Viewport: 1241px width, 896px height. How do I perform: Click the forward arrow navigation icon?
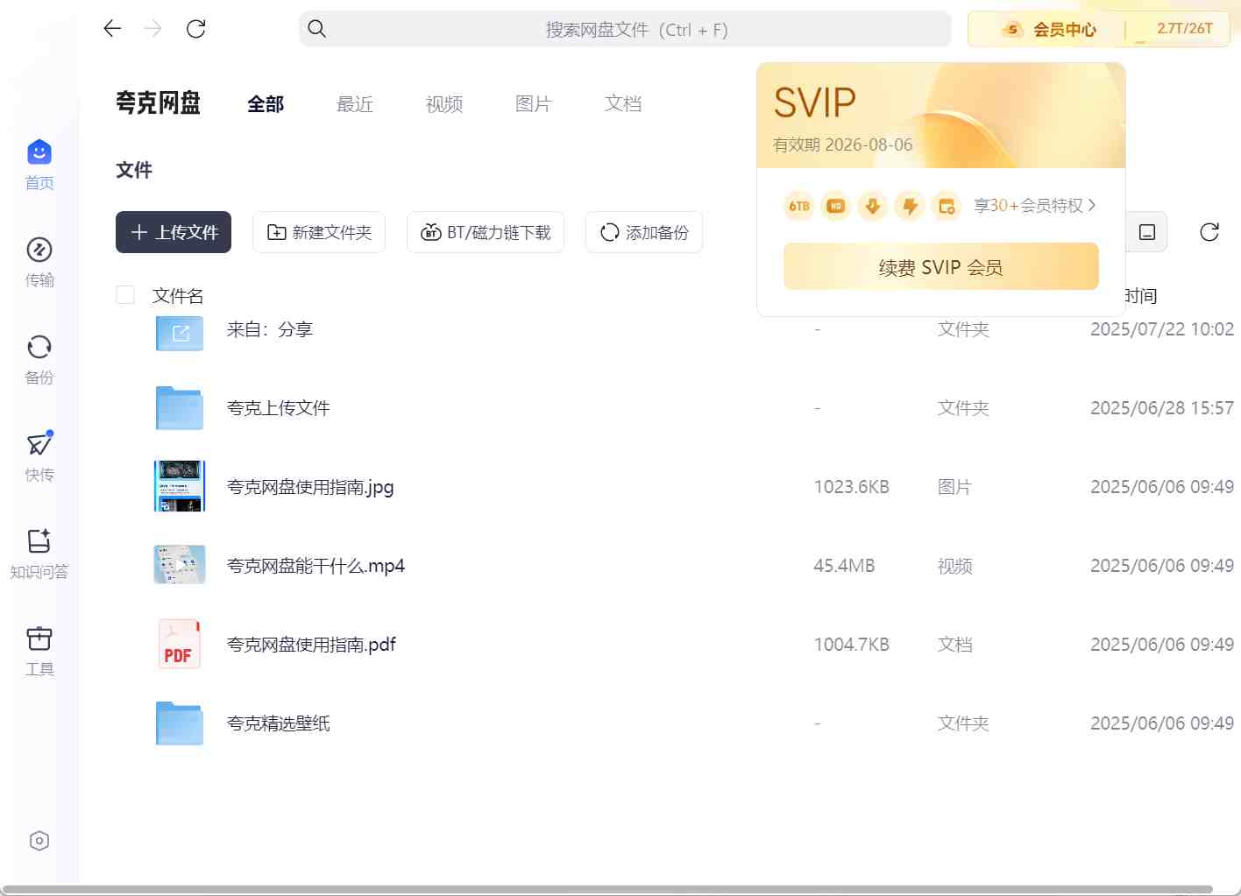tap(153, 29)
